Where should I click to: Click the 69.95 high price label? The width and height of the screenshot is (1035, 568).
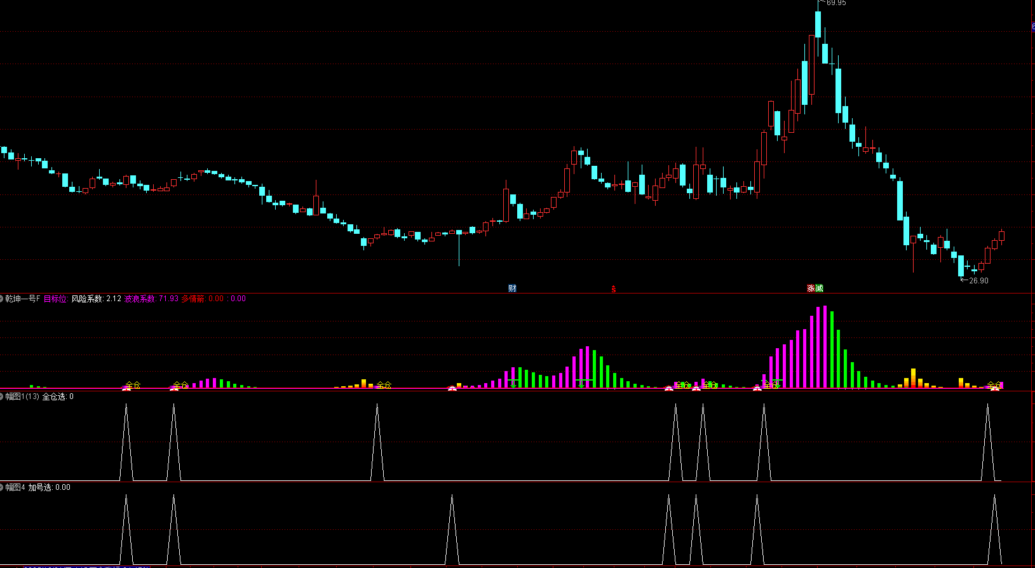[836, 3]
